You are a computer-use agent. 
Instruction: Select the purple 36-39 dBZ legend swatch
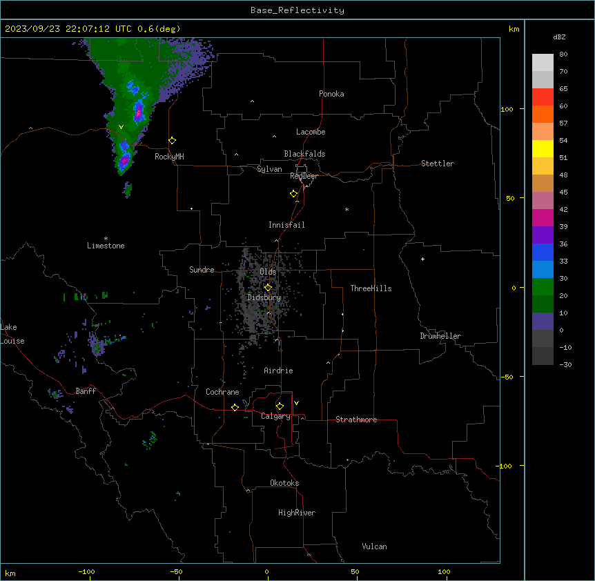point(543,235)
